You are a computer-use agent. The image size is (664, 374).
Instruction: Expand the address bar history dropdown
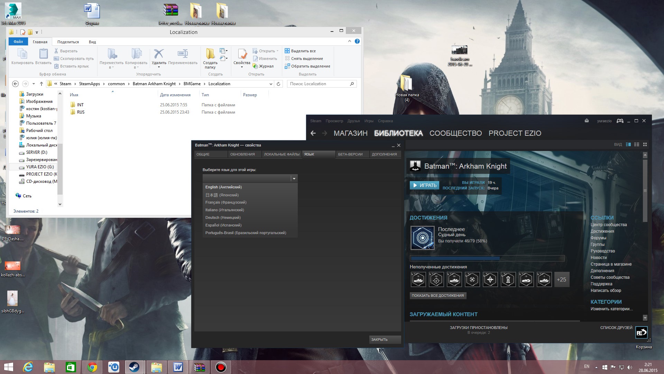(271, 84)
